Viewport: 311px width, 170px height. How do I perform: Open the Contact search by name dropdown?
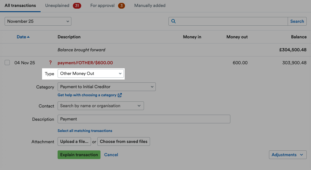tap(100, 106)
